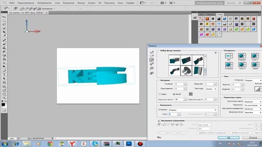
Task: Select the Crop tool
Action: [4, 32]
